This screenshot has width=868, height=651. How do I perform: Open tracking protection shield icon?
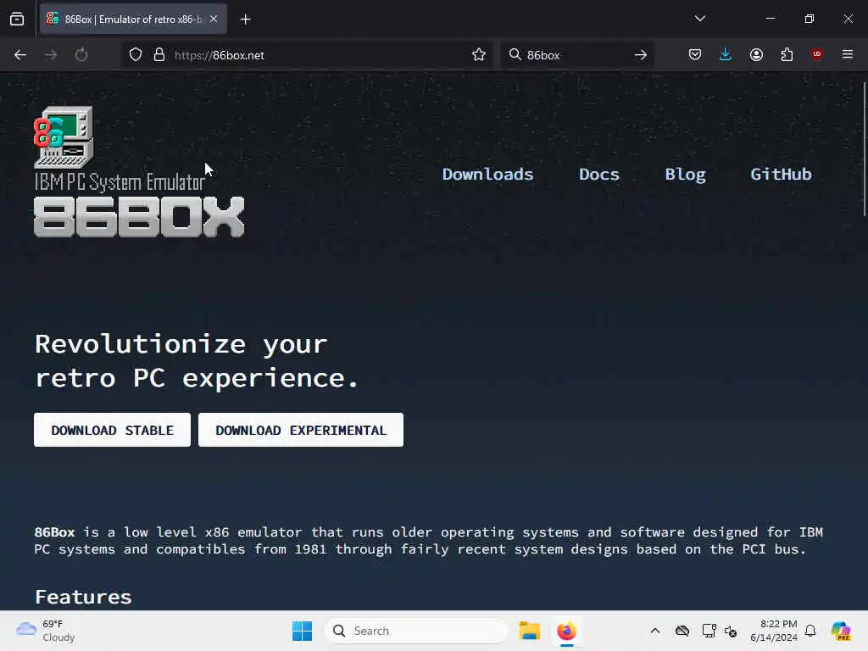[136, 55]
